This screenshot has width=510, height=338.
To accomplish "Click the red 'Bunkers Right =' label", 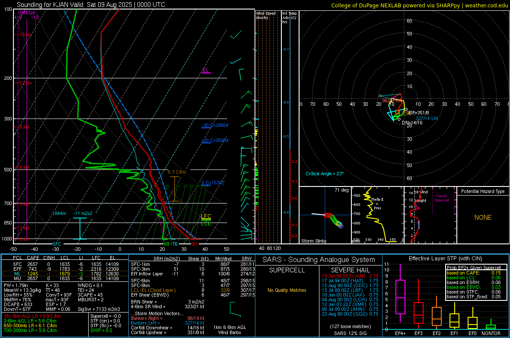I will [147, 318].
